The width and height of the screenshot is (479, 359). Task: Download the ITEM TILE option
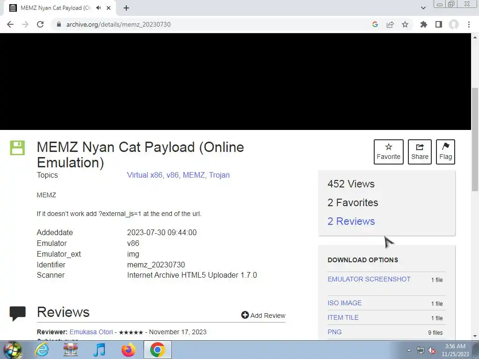[343, 317]
